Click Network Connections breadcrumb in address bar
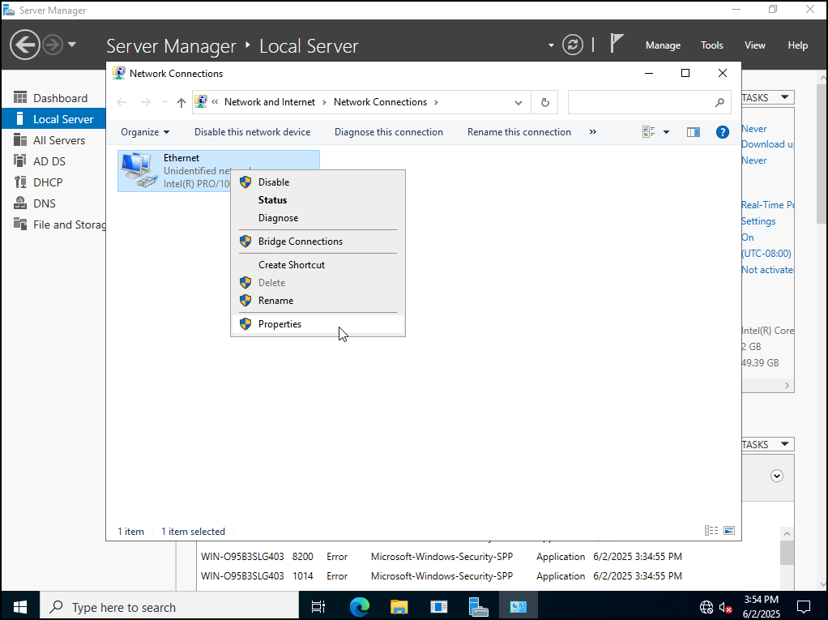Viewport: 828px width, 620px height. 380,102
